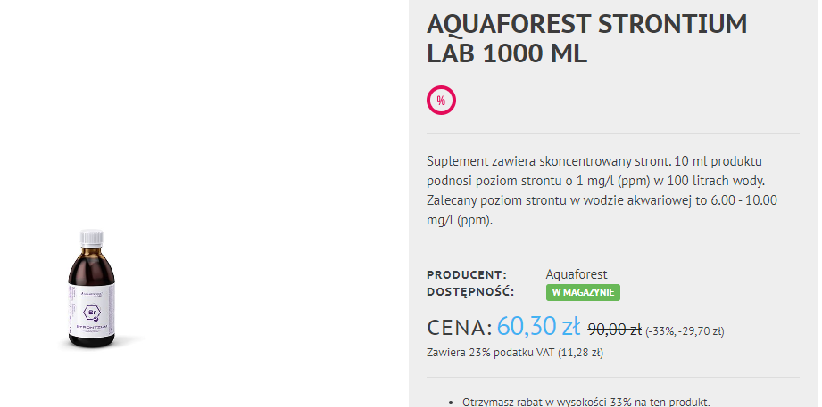Viewport: 822px width, 407px height.
Task: Click the bullet marker before the rabat note
Action: click(449, 403)
